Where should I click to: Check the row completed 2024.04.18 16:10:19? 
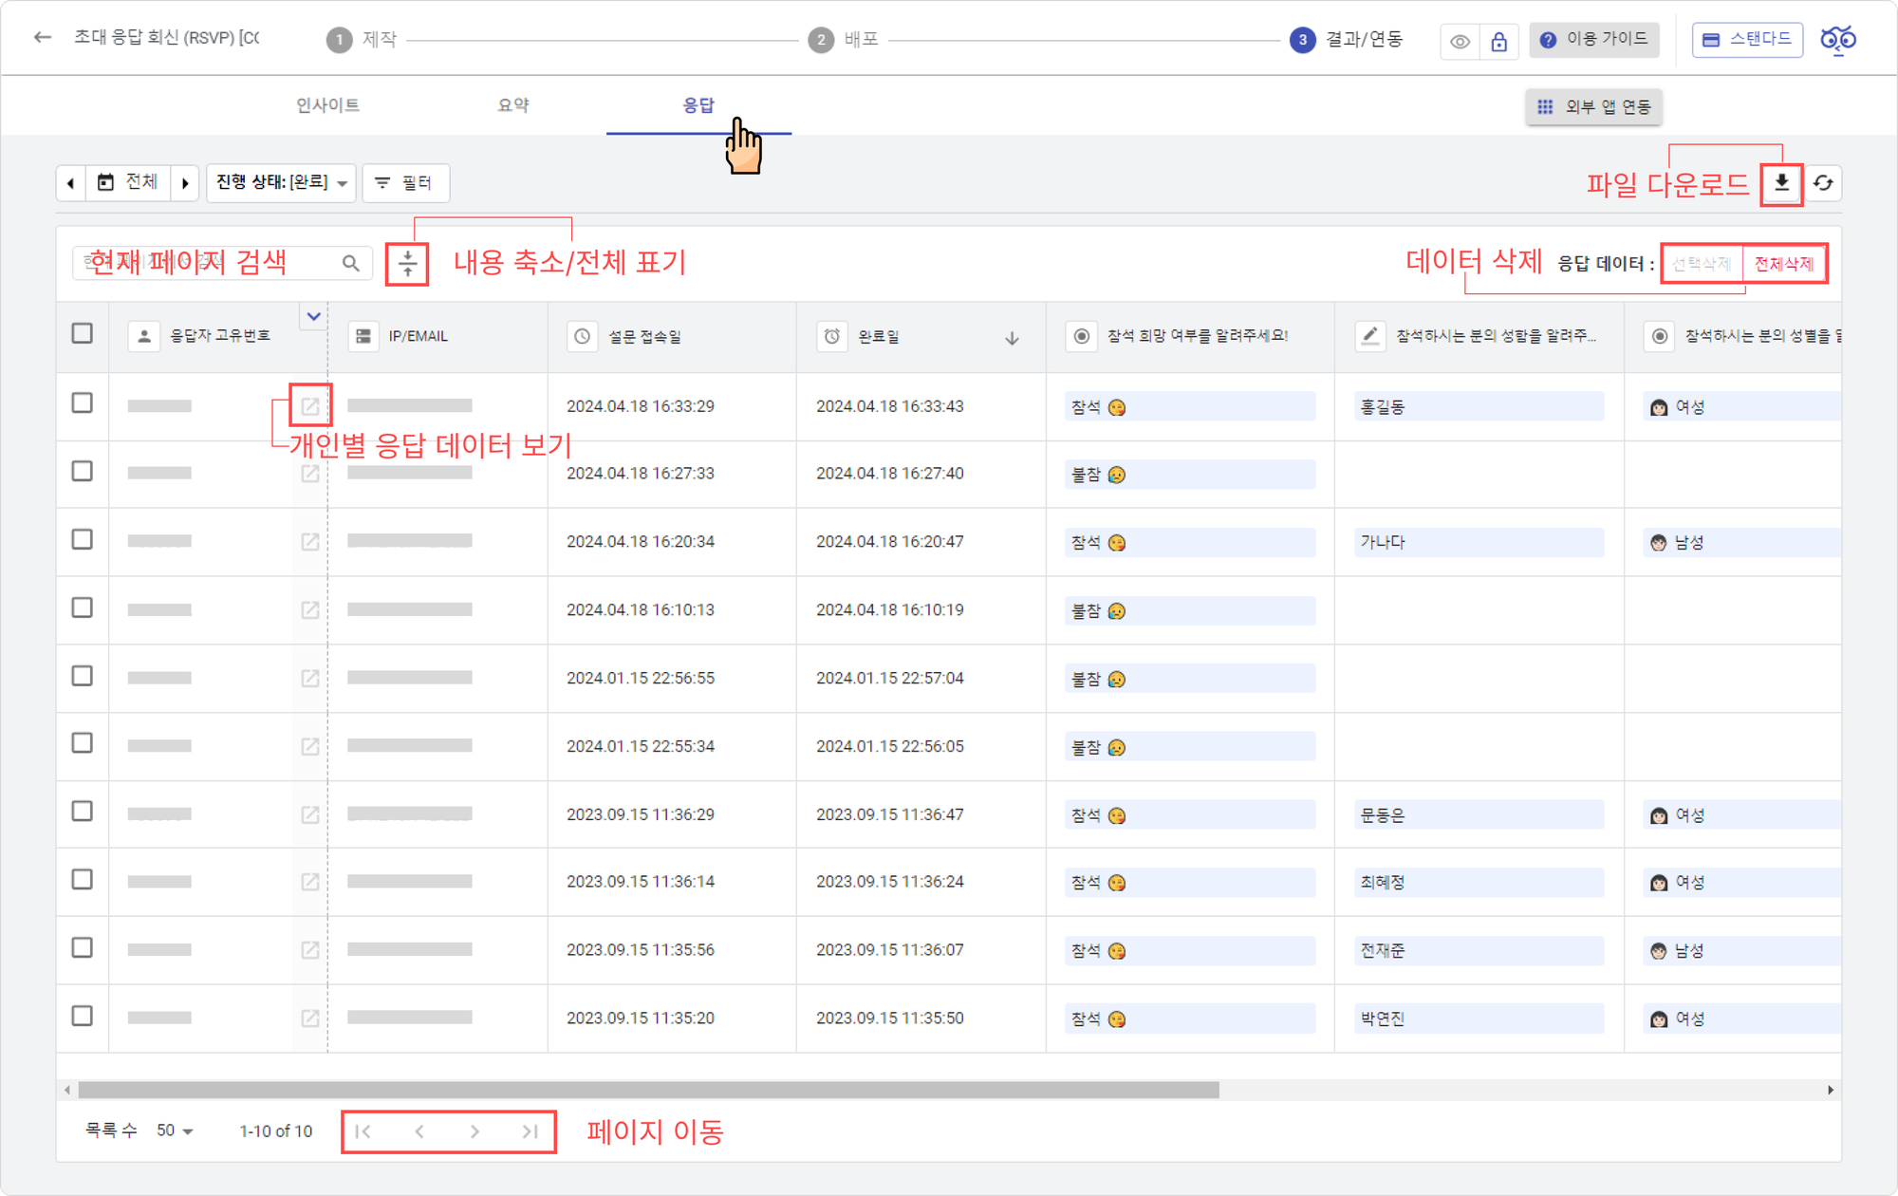83,607
